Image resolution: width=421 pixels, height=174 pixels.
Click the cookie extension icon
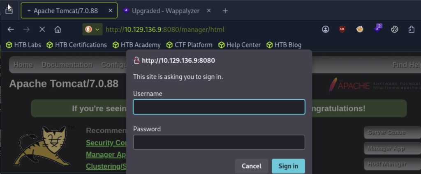394,30
